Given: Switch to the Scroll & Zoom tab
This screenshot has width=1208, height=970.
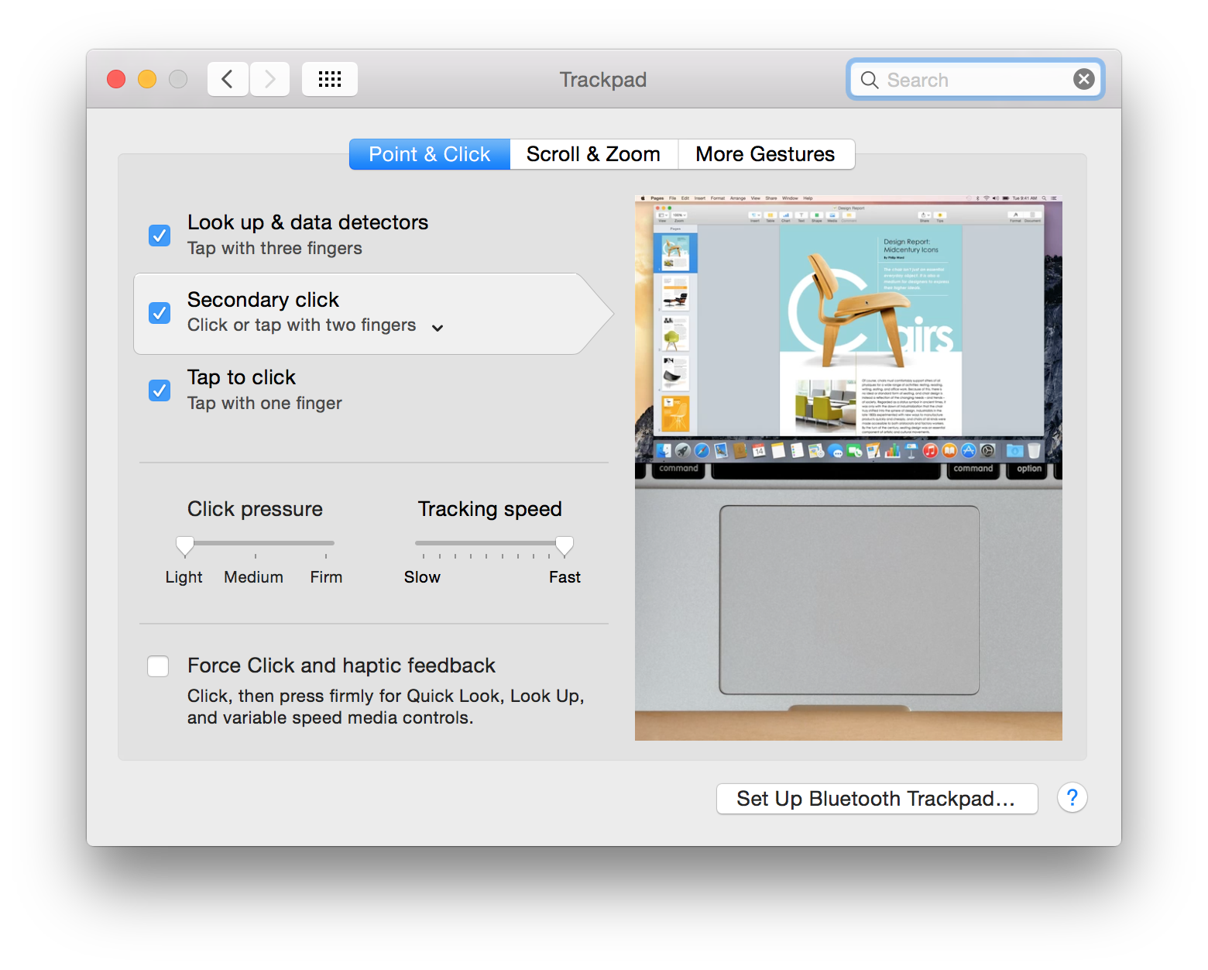Looking at the screenshot, I should 593,154.
